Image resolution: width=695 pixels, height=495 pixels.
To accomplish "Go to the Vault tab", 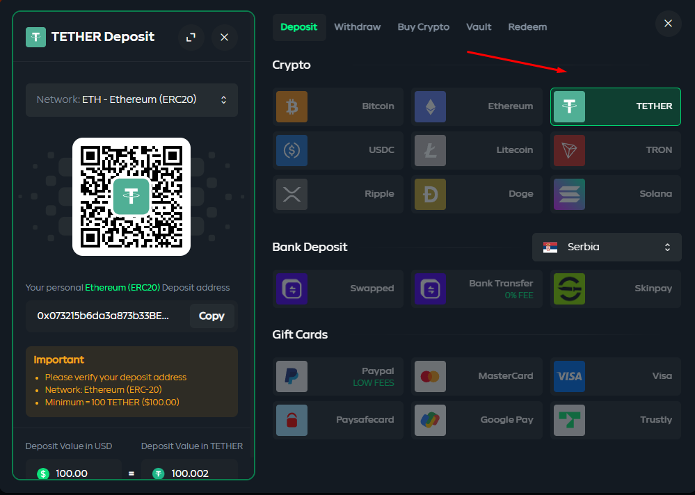I will pos(479,27).
